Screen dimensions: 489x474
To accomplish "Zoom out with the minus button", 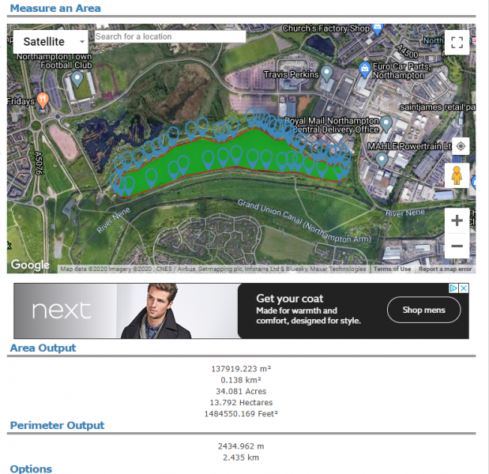I will point(457,246).
